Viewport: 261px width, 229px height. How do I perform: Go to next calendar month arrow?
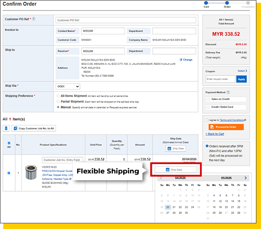coord(245,178)
